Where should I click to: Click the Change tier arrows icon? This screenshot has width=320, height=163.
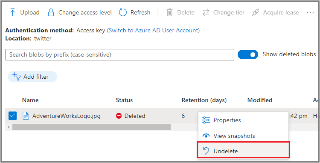tap(206, 13)
